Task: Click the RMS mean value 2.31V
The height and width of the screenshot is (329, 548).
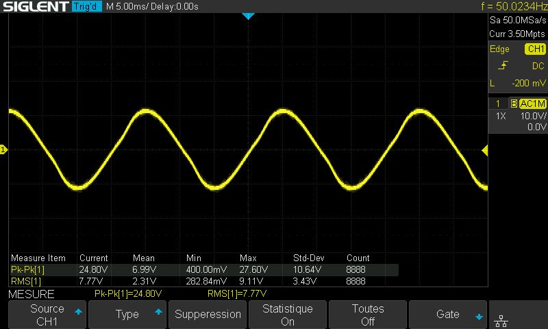Action: click(x=144, y=281)
